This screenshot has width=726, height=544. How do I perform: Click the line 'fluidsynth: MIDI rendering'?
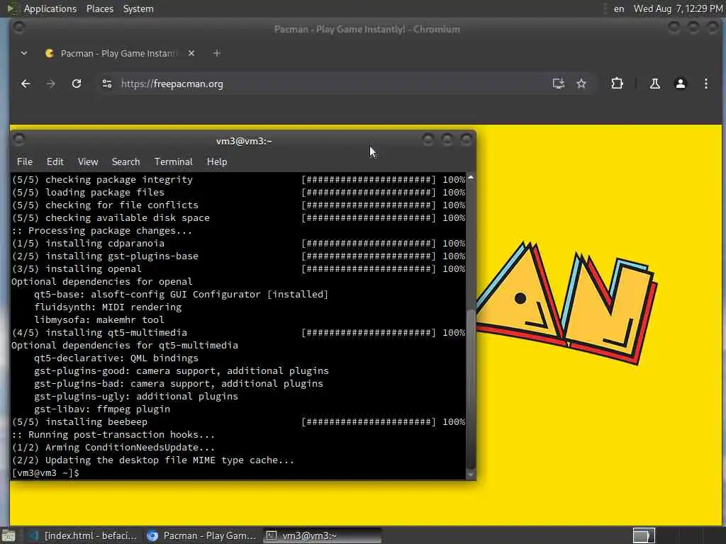[x=108, y=307]
